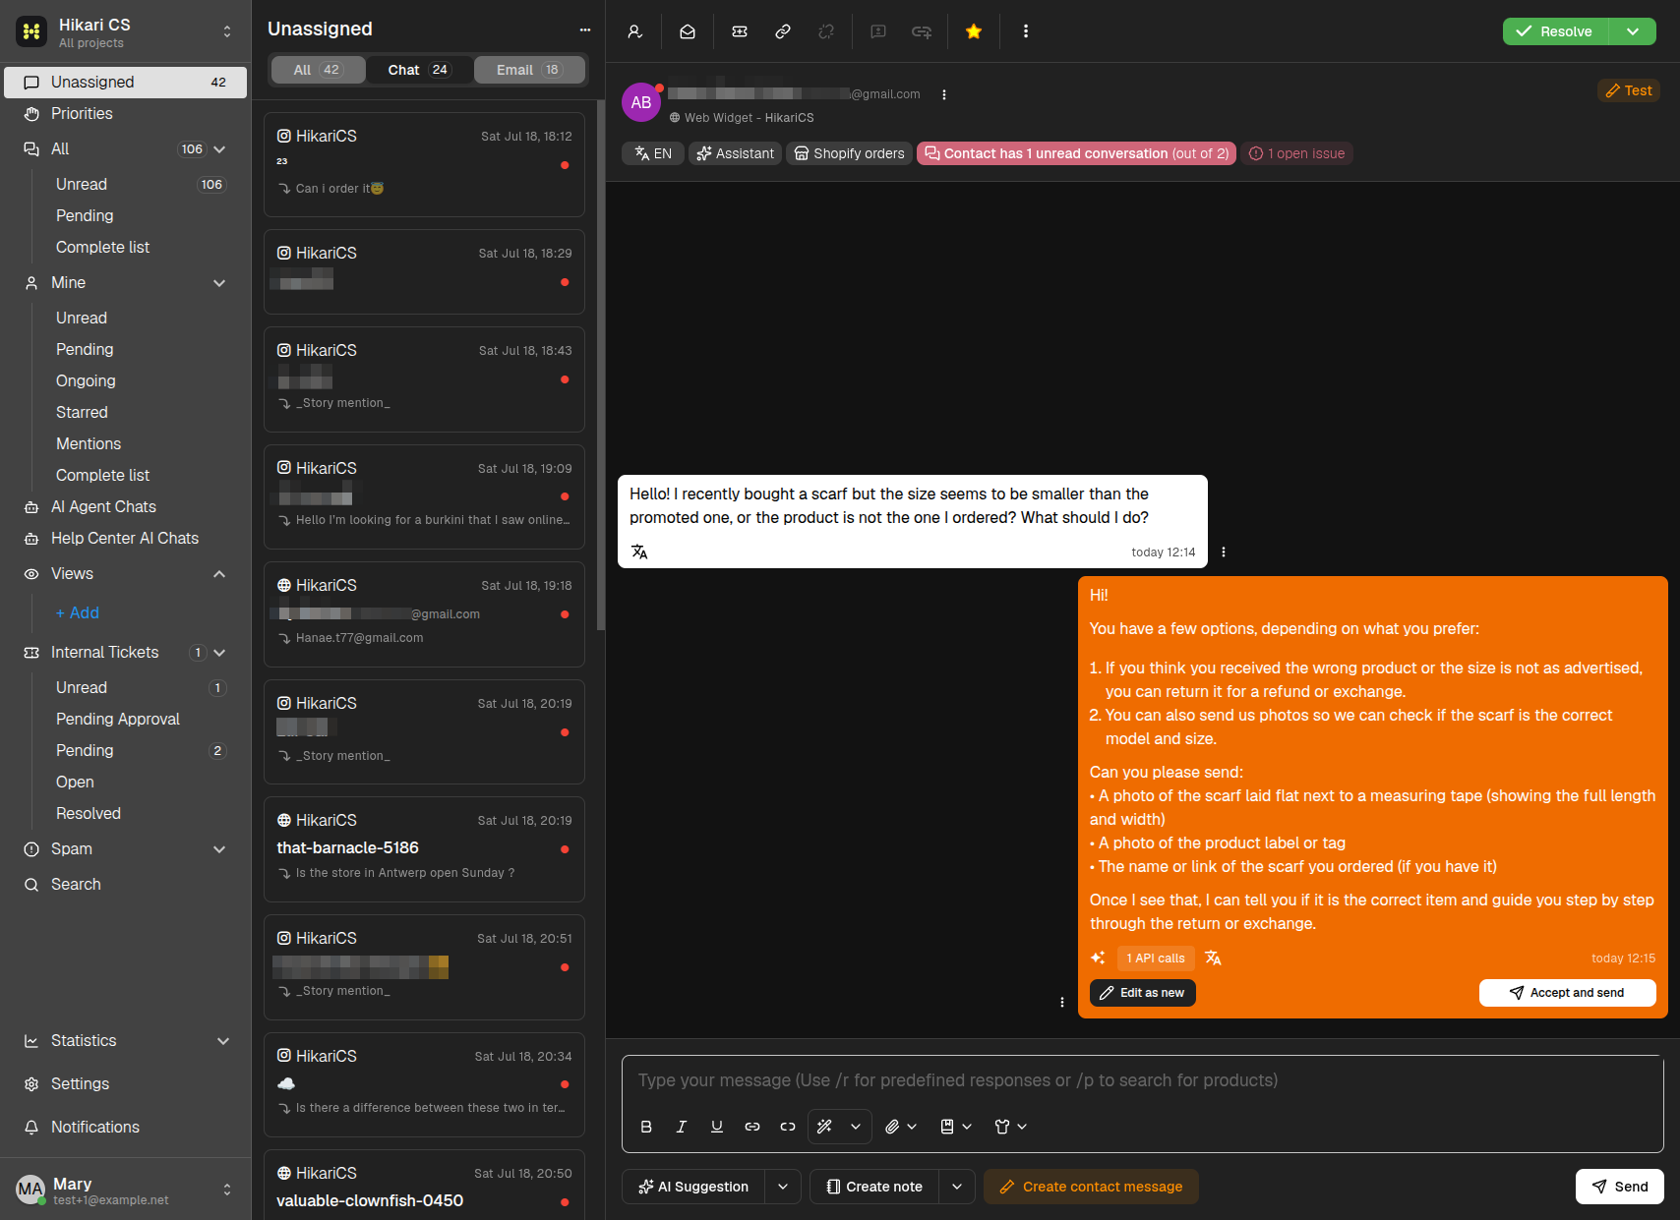Screen dimensions: 1680x1220
Task: Click the translate icon in orange AI reply
Action: (x=1213, y=958)
